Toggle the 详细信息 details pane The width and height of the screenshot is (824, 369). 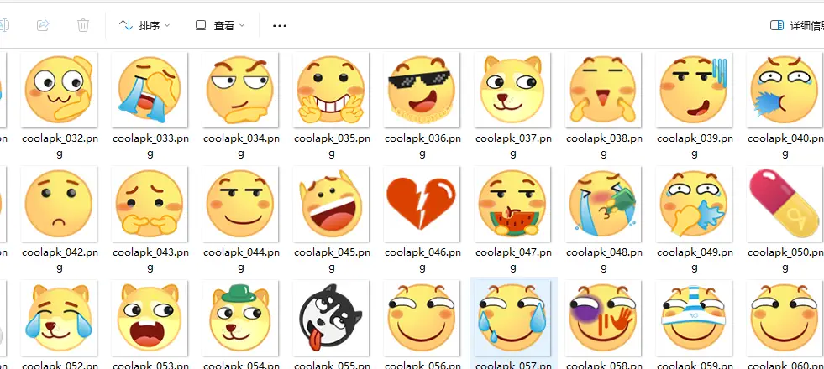point(795,25)
